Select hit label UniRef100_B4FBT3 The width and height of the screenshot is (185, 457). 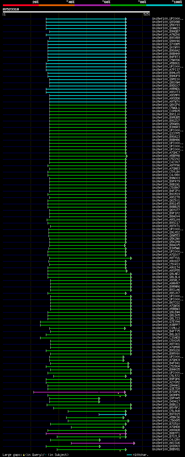tap(166, 57)
